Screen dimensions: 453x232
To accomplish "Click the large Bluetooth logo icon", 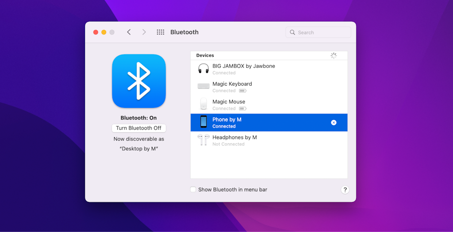I will pos(138,81).
